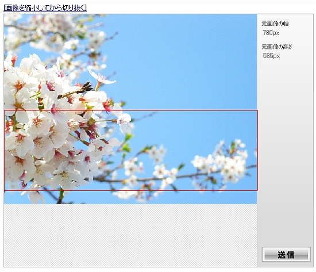Open the 画像を縮小してから切り抜く link
Viewport: 316px width, 272px height.
[x=45, y=8]
